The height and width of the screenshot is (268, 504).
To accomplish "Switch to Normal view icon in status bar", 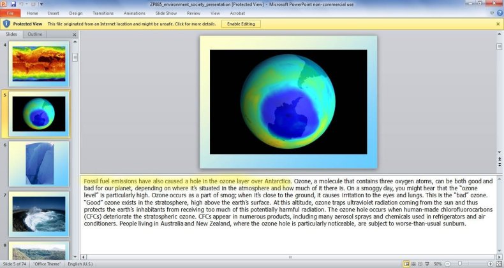I will click(x=406, y=264).
